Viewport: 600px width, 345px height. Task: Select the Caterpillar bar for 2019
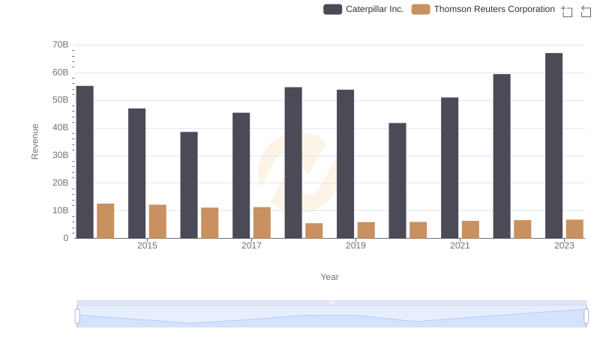346,164
